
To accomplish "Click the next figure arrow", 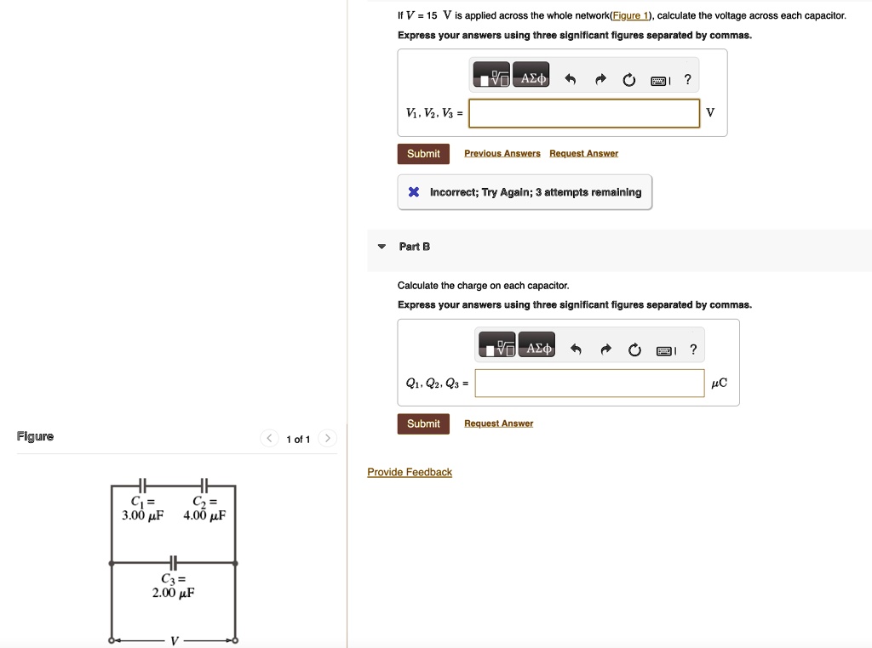I will click(327, 438).
